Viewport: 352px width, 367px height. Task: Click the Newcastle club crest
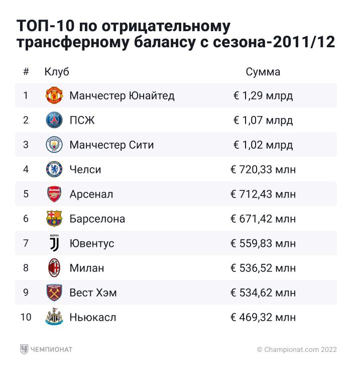[54, 317]
